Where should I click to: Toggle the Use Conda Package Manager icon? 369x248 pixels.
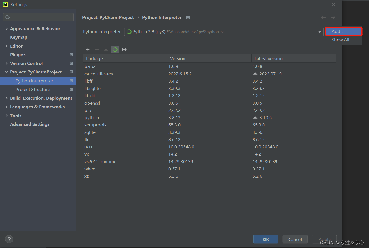point(115,50)
